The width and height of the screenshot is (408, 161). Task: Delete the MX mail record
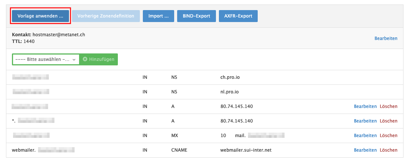coord(388,136)
